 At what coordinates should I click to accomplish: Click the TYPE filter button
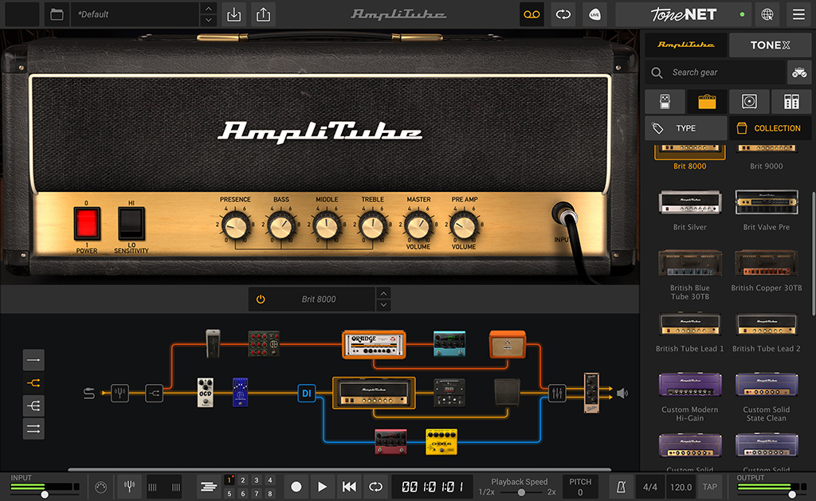point(685,127)
